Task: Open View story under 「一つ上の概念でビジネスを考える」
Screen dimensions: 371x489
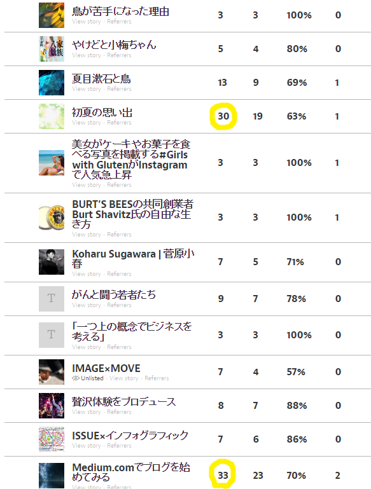Action: click(x=87, y=347)
